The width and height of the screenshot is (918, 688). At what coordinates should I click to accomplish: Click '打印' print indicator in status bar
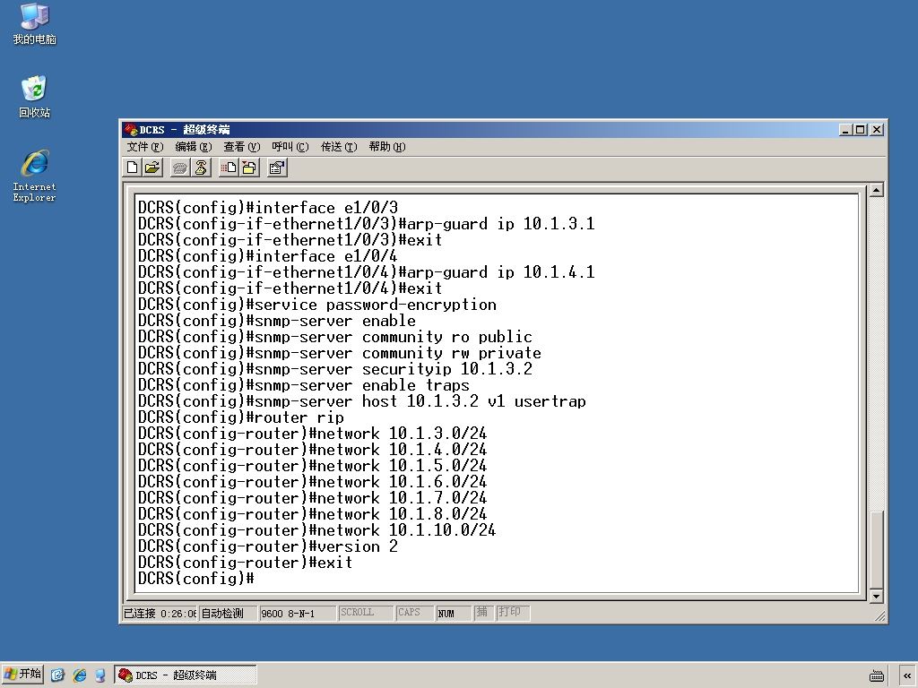click(x=513, y=613)
